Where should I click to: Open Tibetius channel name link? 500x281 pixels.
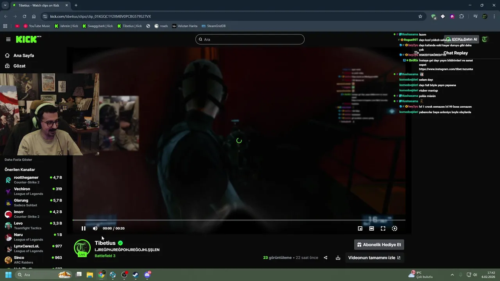[x=105, y=243]
